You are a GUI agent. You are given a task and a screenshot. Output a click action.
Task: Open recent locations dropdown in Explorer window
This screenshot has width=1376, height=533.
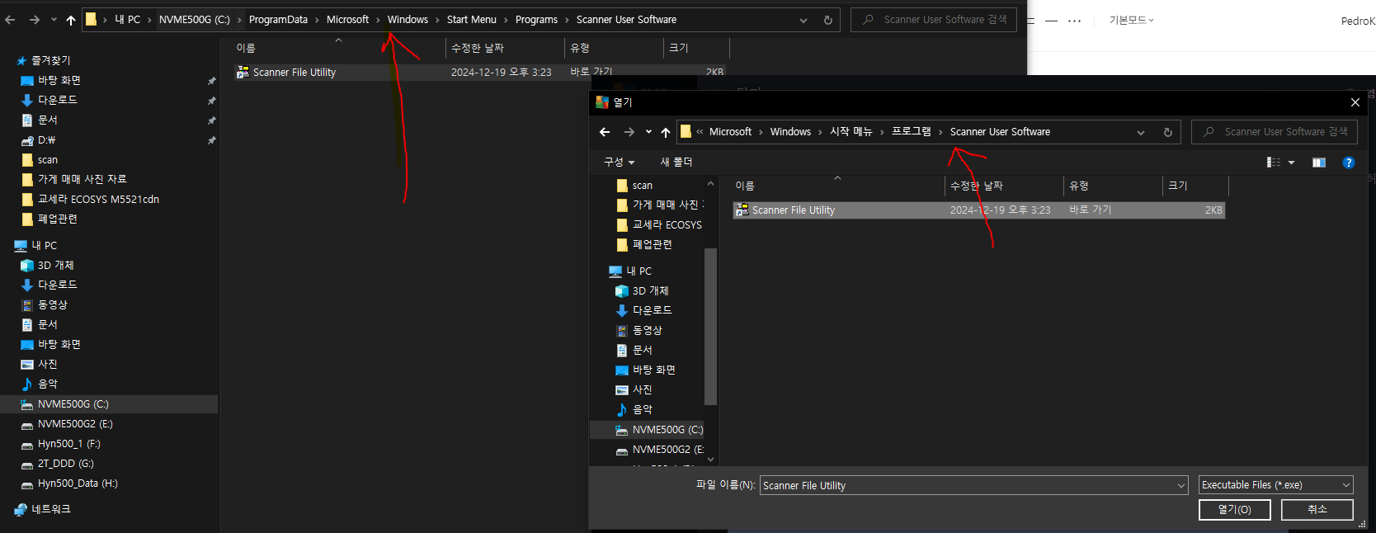(x=54, y=20)
